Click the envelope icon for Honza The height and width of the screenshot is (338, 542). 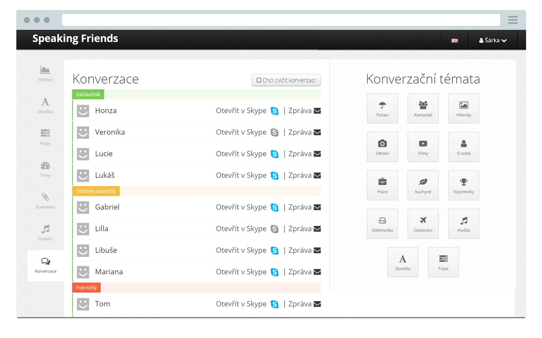tap(317, 111)
